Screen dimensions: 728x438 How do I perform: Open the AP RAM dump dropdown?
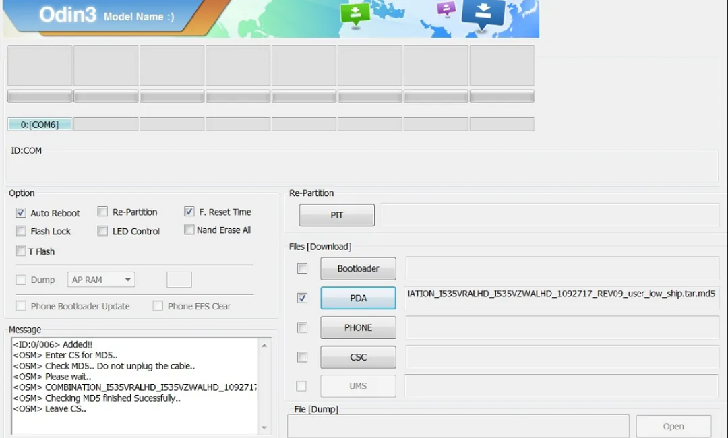tap(101, 280)
